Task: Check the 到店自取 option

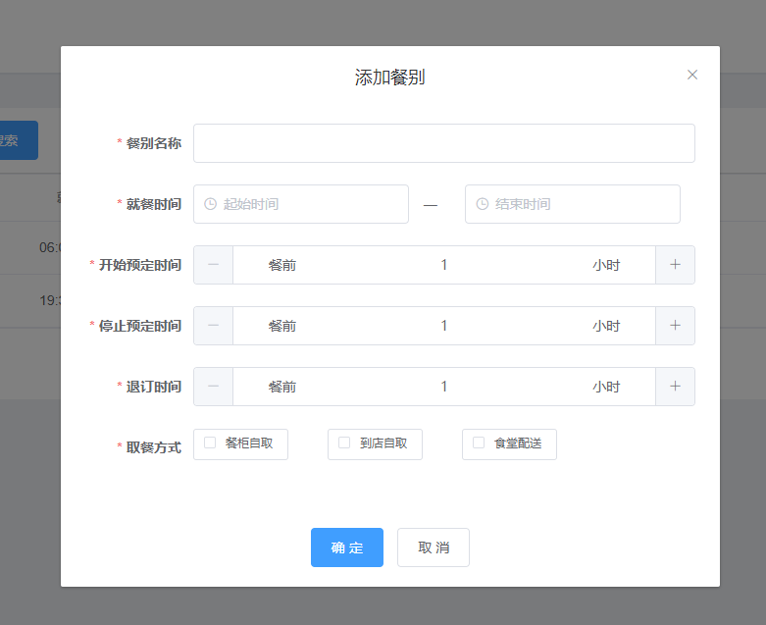Action: 344,443
